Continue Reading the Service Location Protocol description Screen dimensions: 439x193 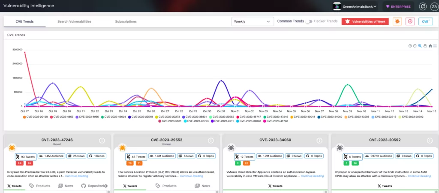coord(192,176)
